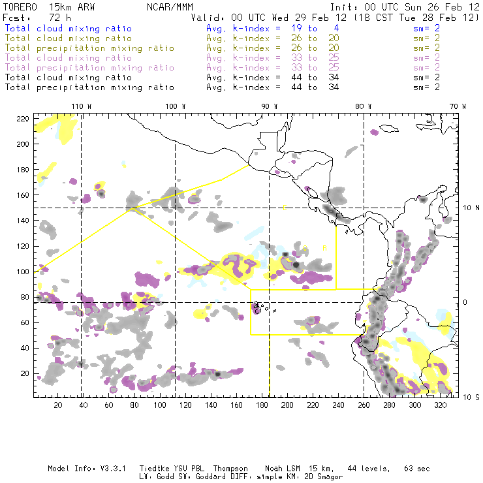Click '100' on the left axis
The height and width of the screenshot is (483, 483).
[x=23, y=272]
